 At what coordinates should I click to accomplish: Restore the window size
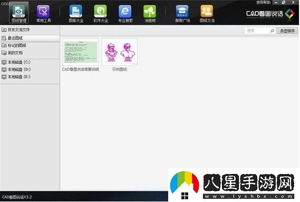[x=284, y=3]
